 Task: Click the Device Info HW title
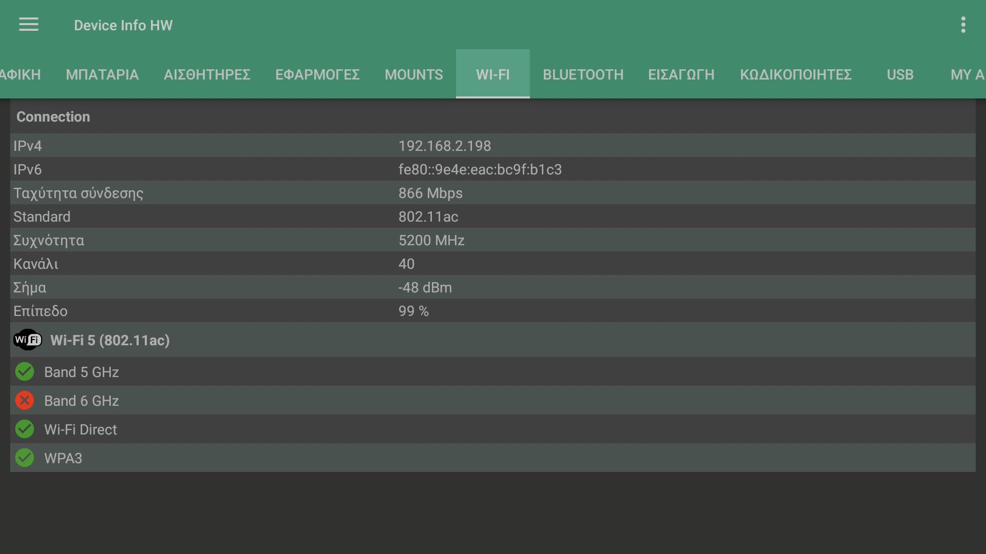pyautogui.click(x=123, y=25)
